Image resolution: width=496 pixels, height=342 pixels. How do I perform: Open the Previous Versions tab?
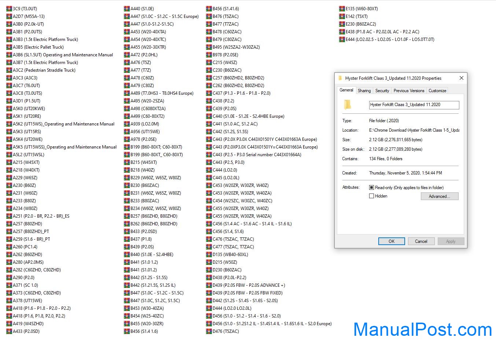point(409,91)
